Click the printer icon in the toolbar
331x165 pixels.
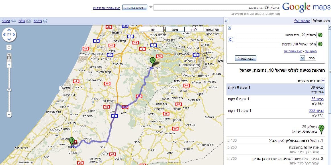pyautogui.click(x=45, y=21)
